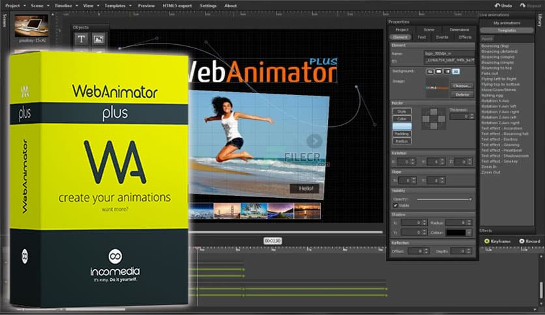This screenshot has width=545, height=315.
Task: Switch to Scene properties tab
Action: click(x=428, y=30)
